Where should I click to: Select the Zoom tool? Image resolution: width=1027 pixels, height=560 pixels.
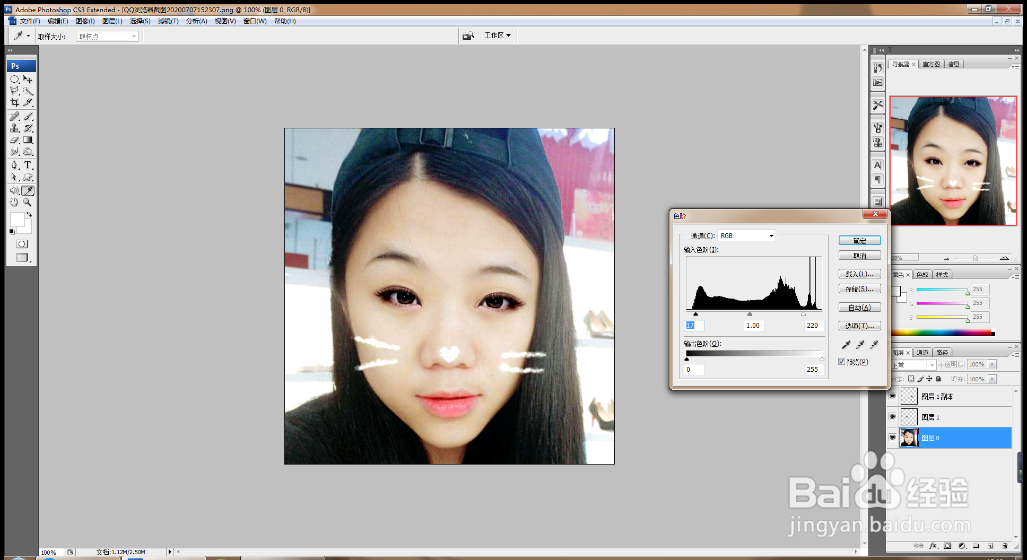point(28,202)
